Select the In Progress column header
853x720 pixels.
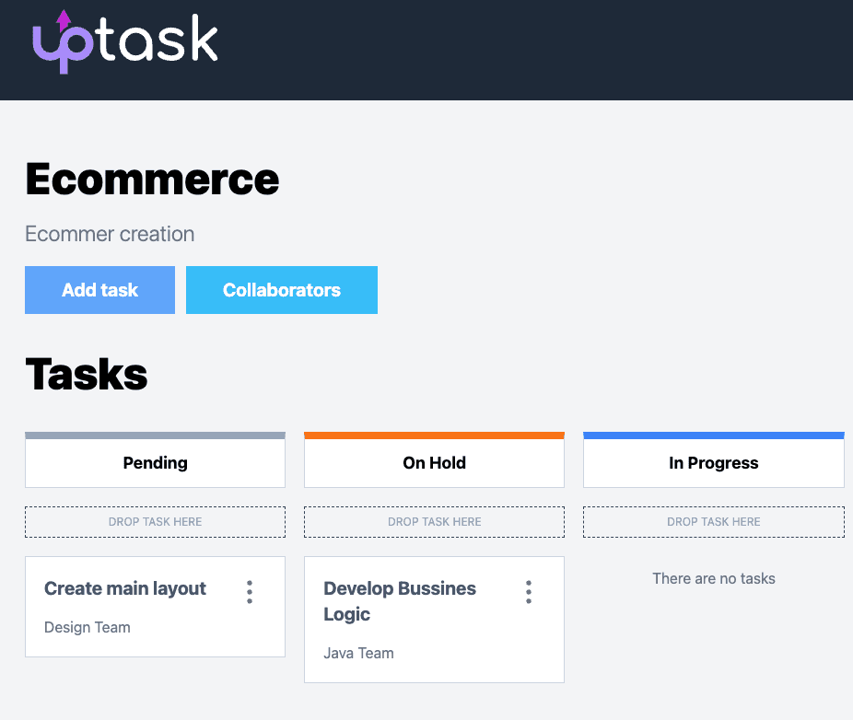click(x=713, y=462)
